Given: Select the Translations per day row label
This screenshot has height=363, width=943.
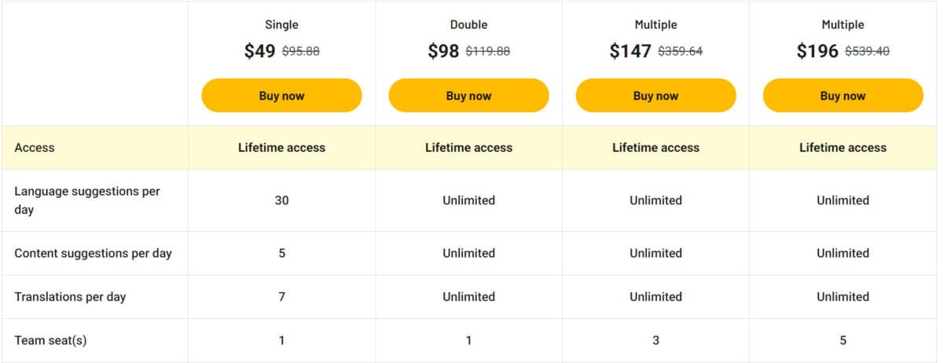Looking at the screenshot, I should tap(70, 297).
